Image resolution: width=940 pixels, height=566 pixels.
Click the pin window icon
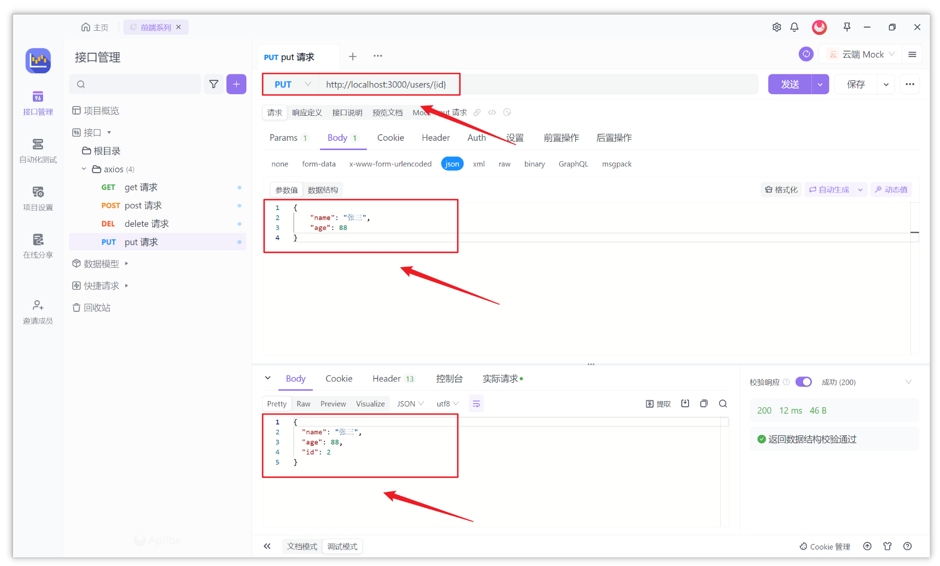click(847, 27)
